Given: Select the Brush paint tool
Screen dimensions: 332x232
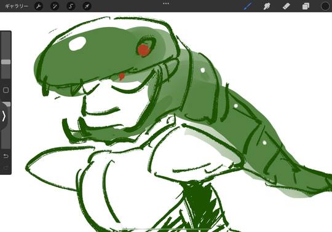Looking at the screenshot, I should pyautogui.click(x=247, y=6).
